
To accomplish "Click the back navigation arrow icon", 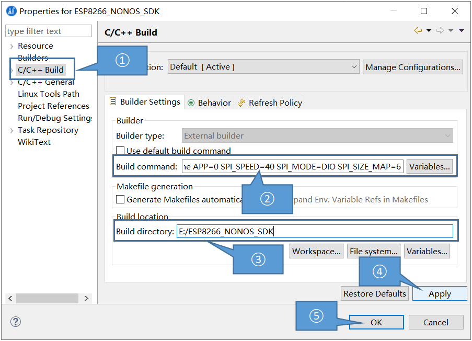I will tap(418, 30).
